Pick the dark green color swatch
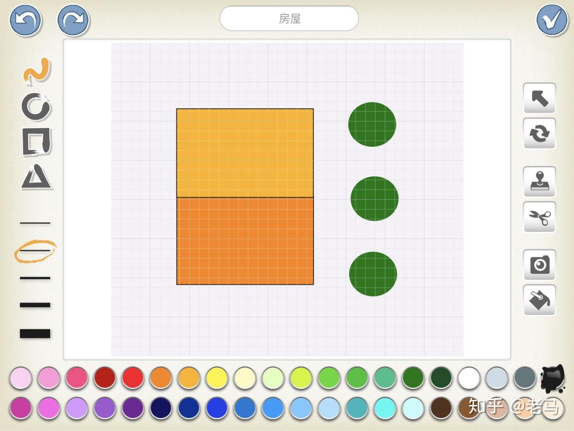 (441, 378)
